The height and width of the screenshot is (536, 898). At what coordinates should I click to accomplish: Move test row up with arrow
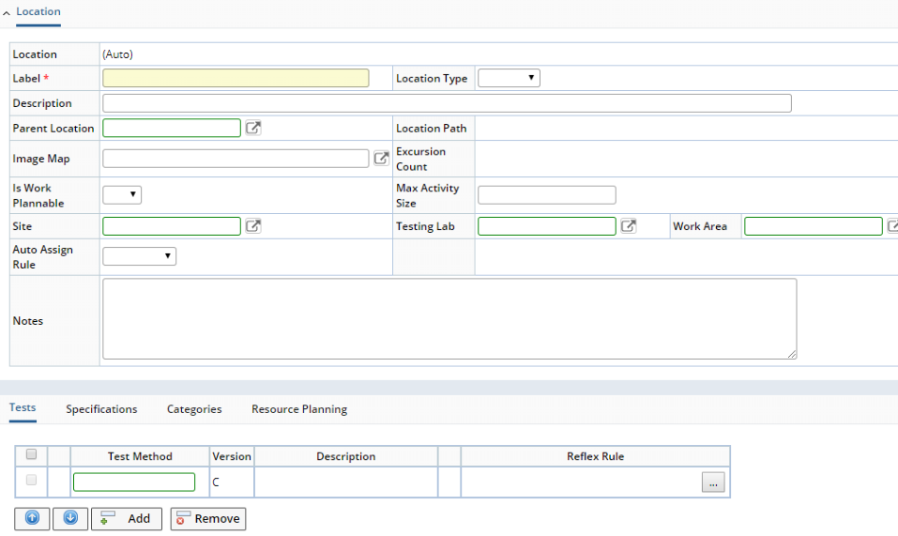click(32, 518)
